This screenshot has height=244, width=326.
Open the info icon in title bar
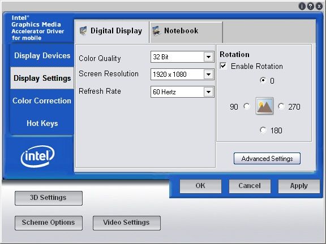(302, 6)
